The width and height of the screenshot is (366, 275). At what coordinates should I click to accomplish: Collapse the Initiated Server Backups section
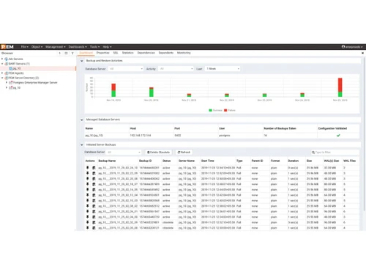pyautogui.click(x=82, y=145)
